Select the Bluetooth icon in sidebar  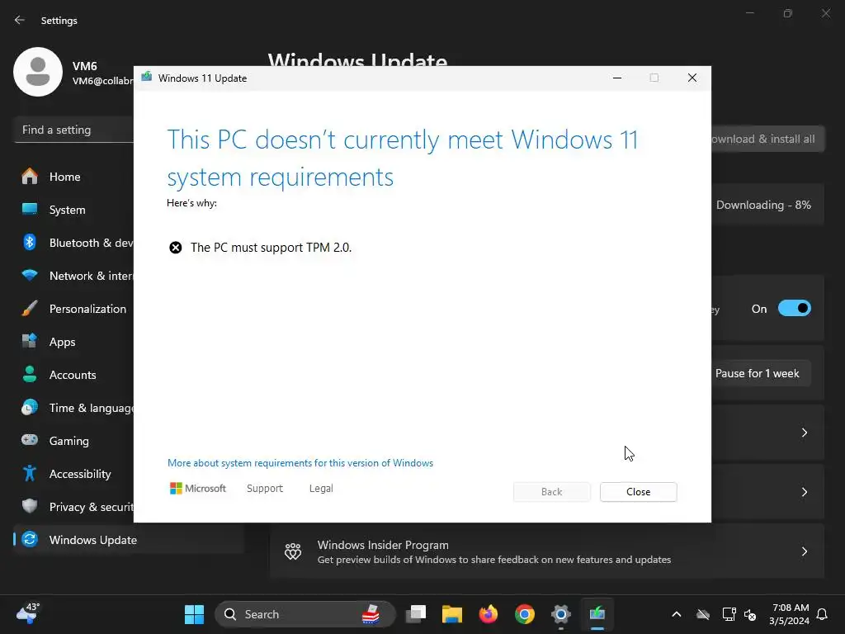(x=30, y=242)
